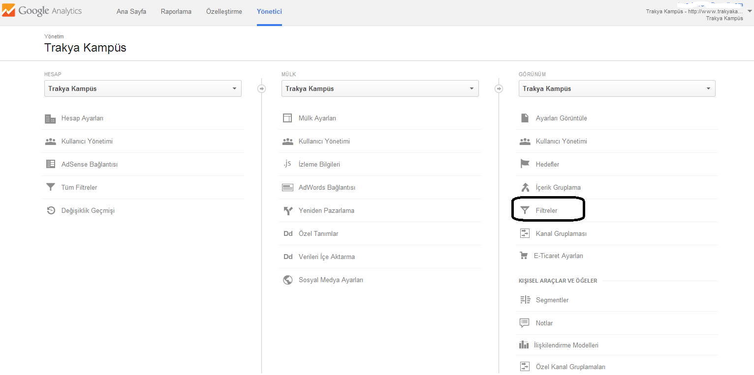This screenshot has width=754, height=375.
Task: Click arrow between Mülk and Görünüm columns
Action: pyautogui.click(x=499, y=88)
